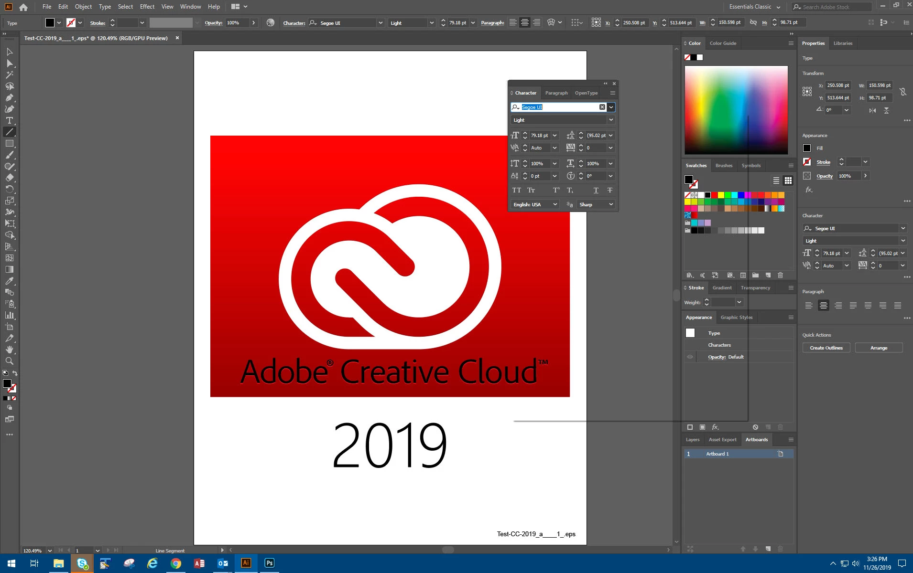
Task: Open Sharp anti-aliasing dropdown
Action: [x=596, y=204]
